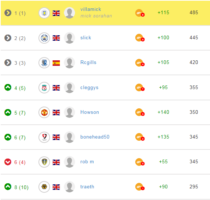
Task: Open the traeth profile link
Action: coord(87,187)
